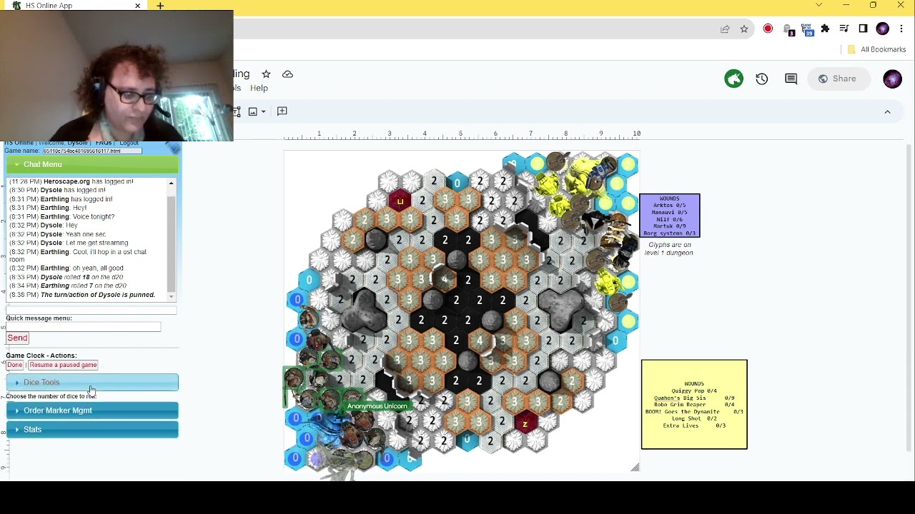Insert a comment from the toolbar
This screenshot has width=915, height=514.
click(282, 111)
